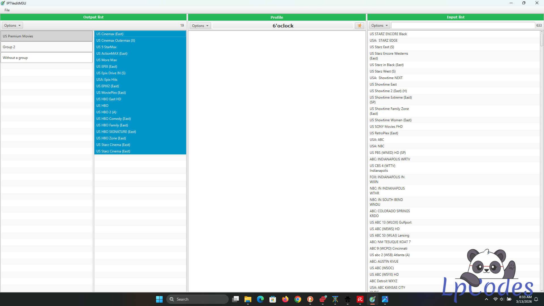Image resolution: width=544 pixels, height=306 pixels.
Task: Click USA: Showtime NEXT in the Input list
Action: click(386, 78)
